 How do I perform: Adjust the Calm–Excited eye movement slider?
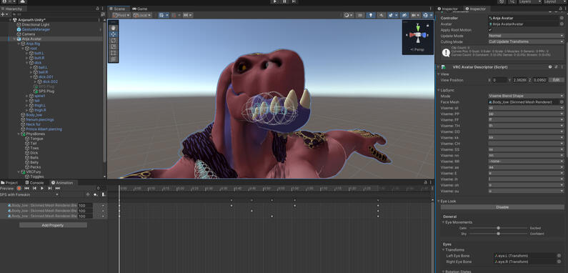click(x=499, y=228)
